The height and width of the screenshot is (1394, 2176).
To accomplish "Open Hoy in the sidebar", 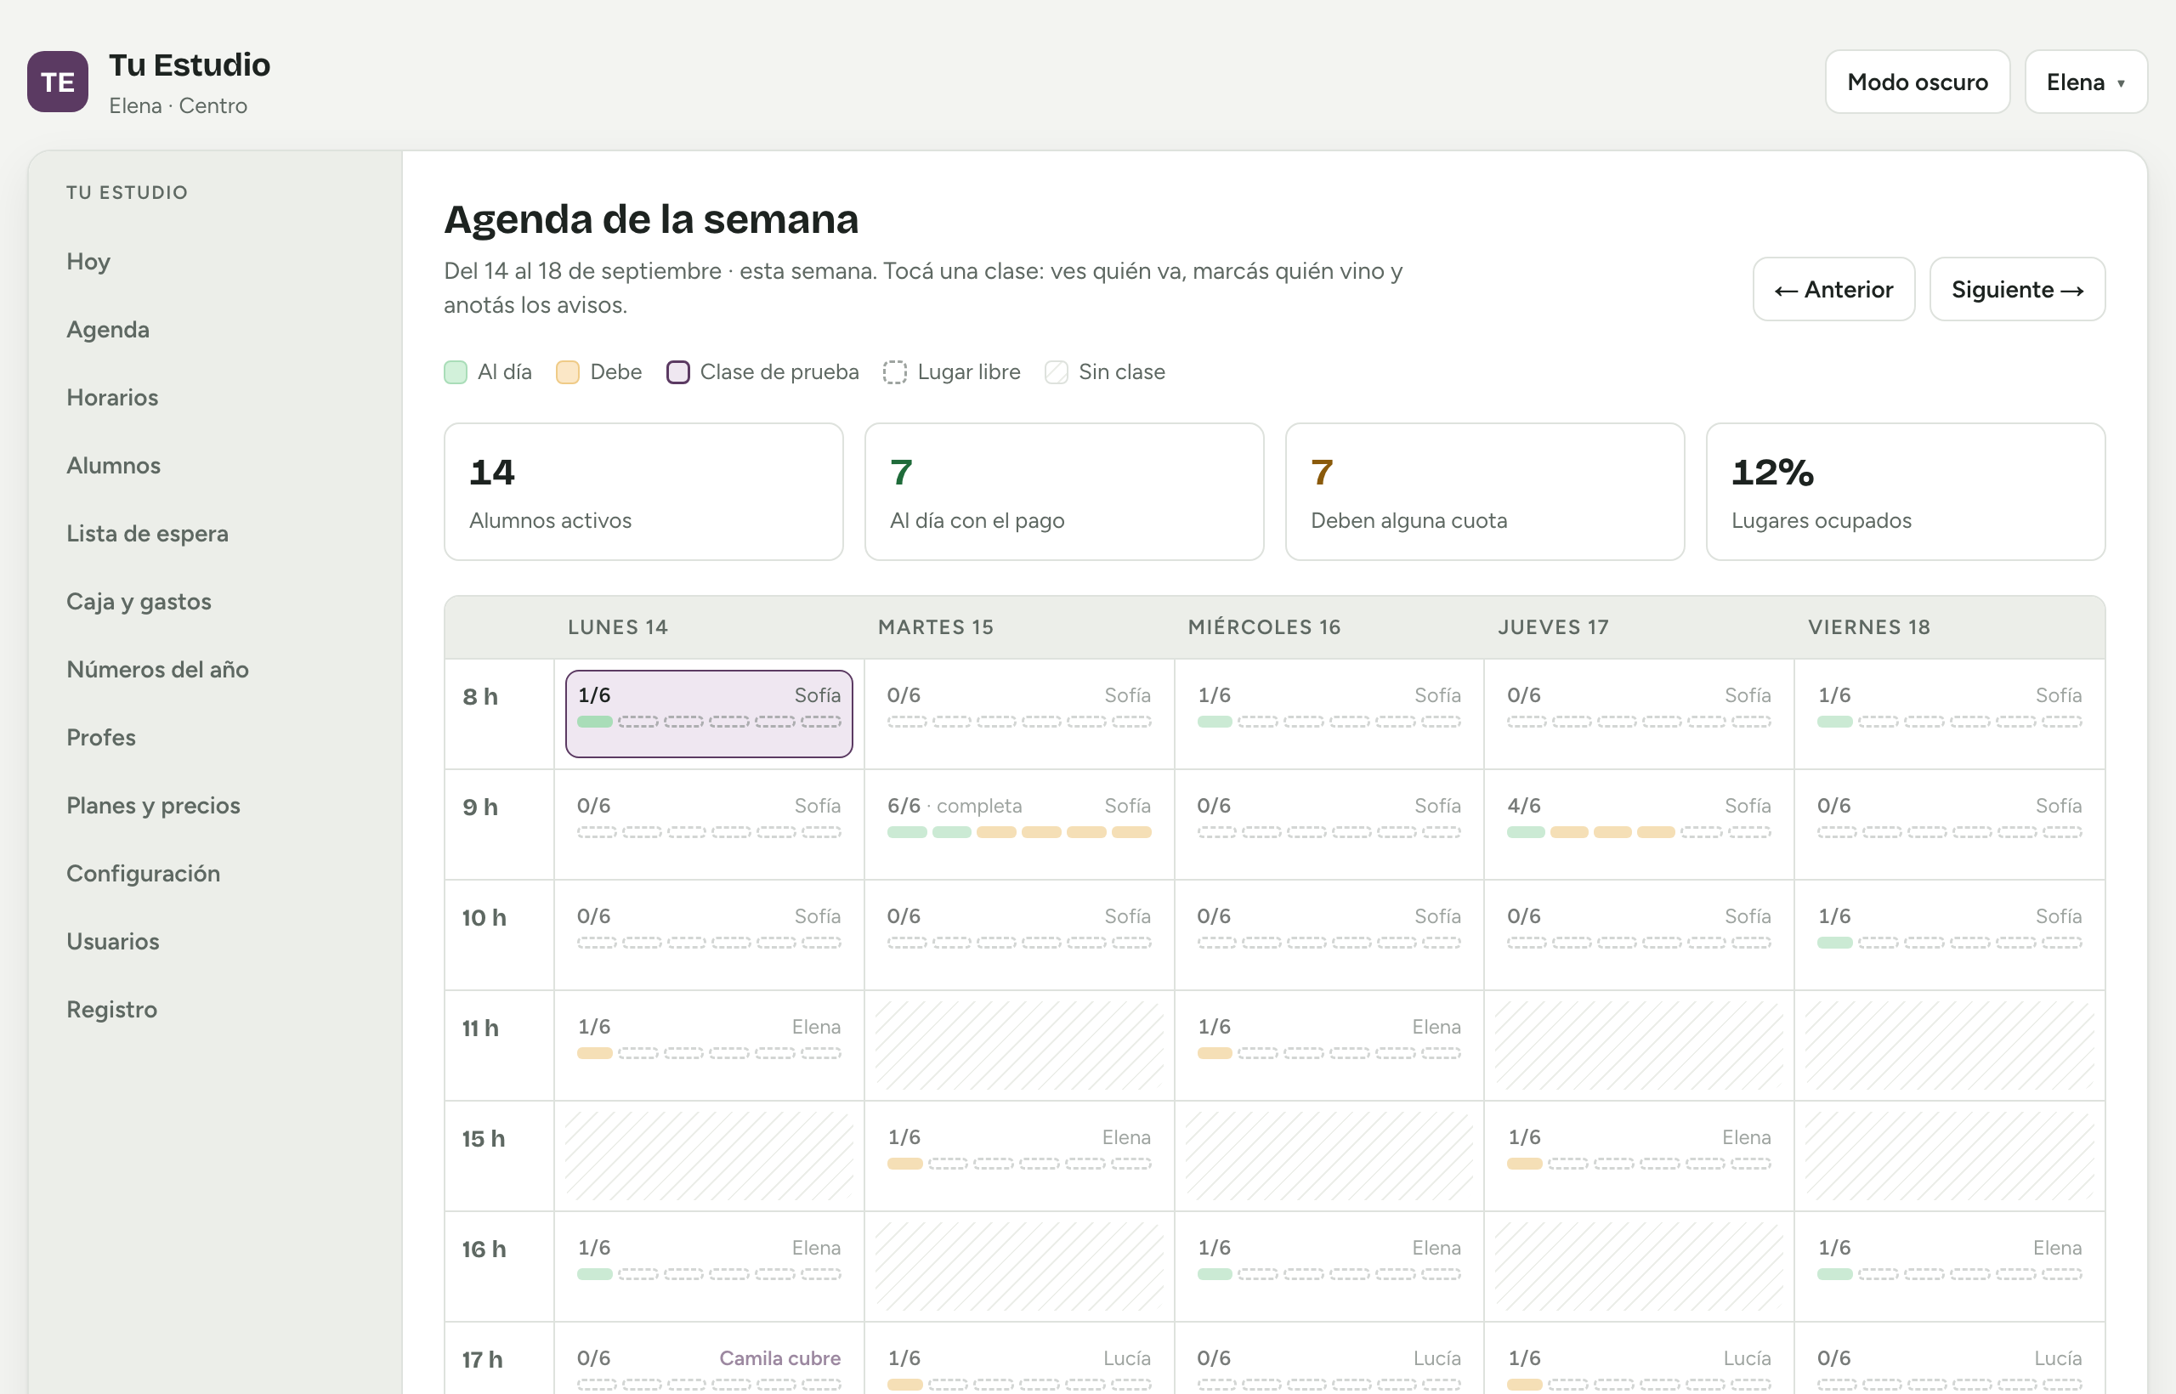I will [88, 262].
